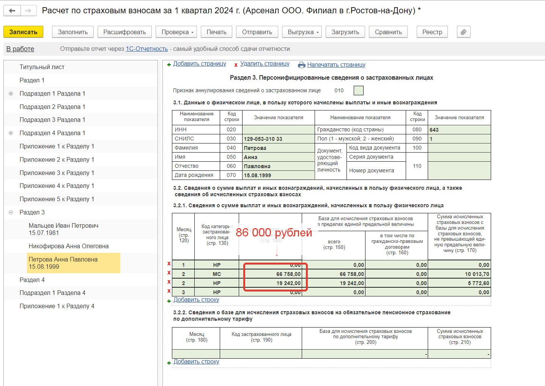Image resolution: width=545 pixels, height=386 pixels.
Task: Open Приложение 2 к Разделу 1
Action: point(57,159)
